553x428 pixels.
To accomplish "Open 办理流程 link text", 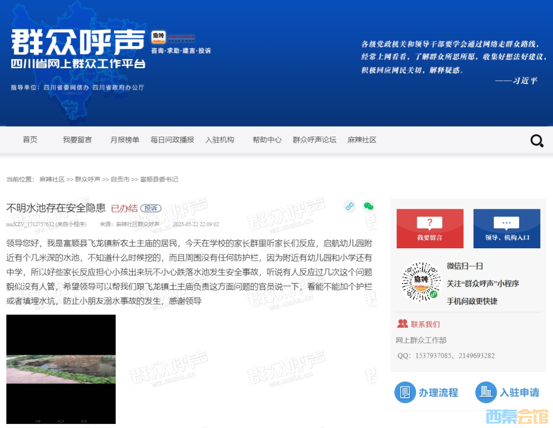I will [438, 392].
